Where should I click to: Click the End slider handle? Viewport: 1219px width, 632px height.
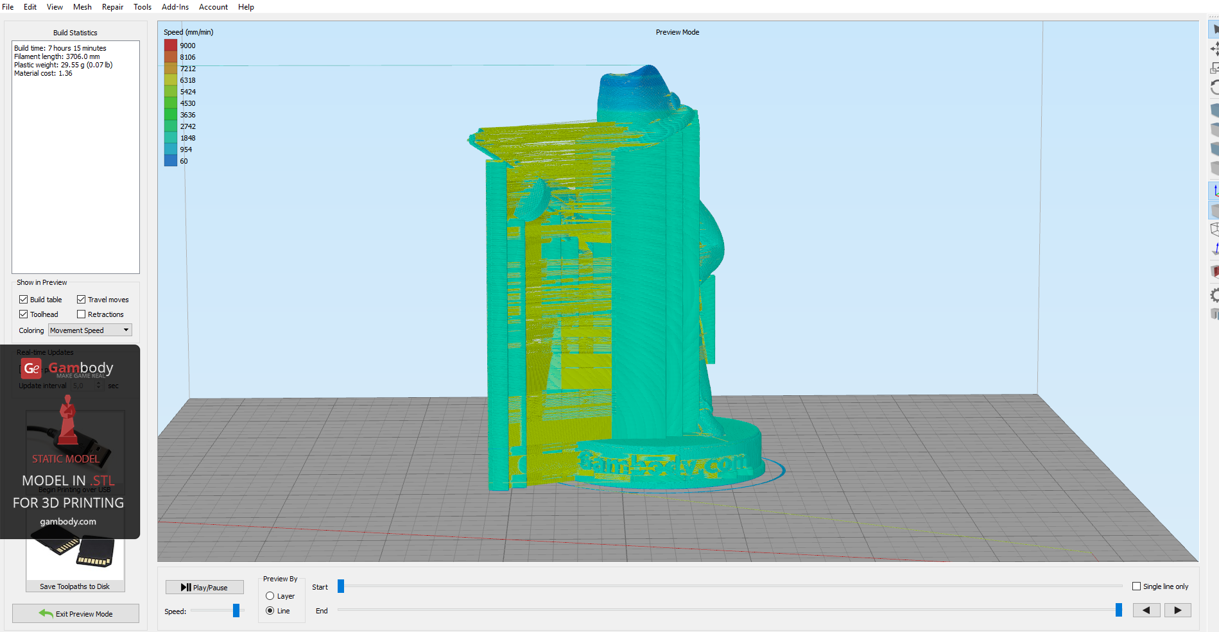coord(1119,610)
